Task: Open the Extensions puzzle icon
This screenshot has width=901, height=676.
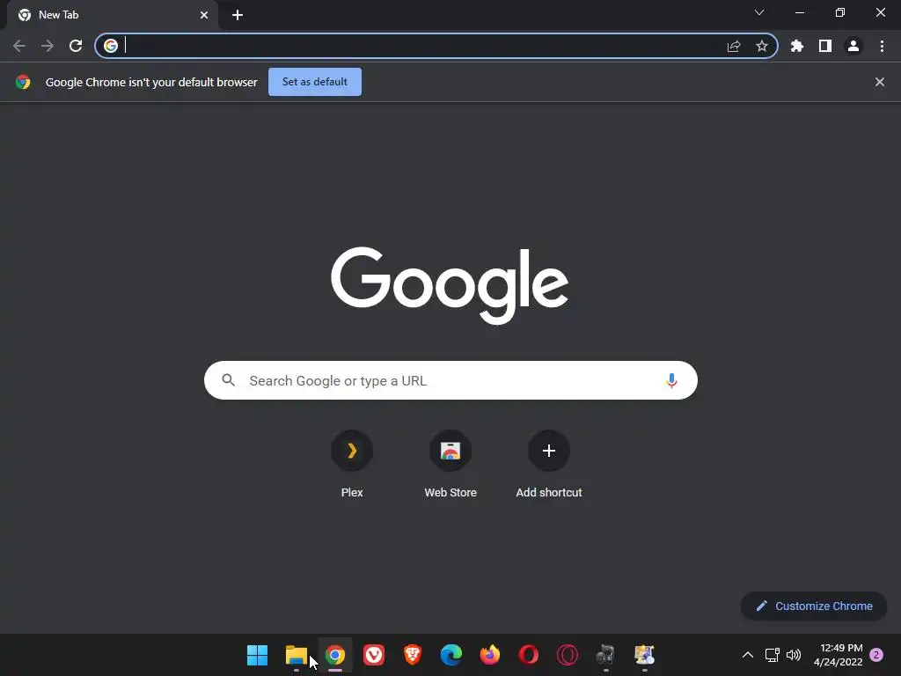Action: coord(797,46)
